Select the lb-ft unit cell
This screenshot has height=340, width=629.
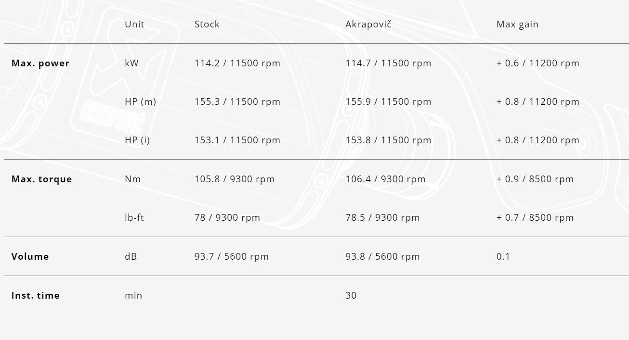(134, 217)
